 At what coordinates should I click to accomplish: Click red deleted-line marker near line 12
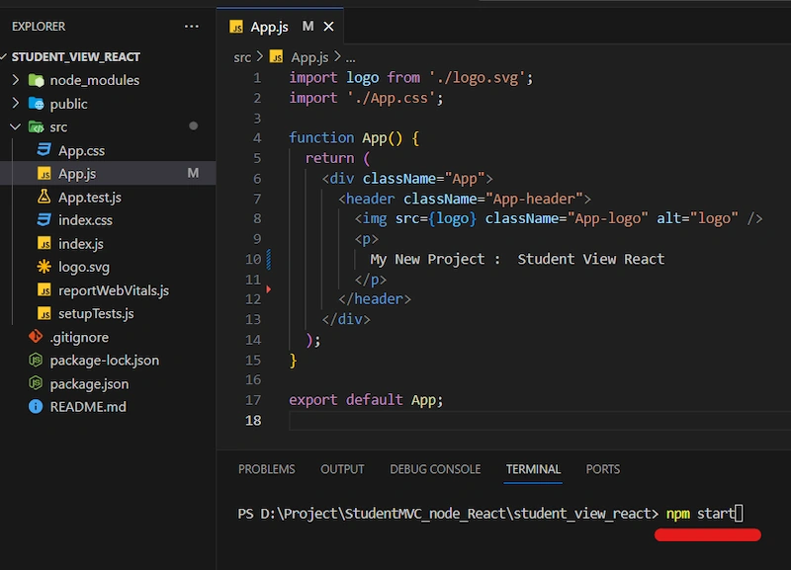coord(268,289)
